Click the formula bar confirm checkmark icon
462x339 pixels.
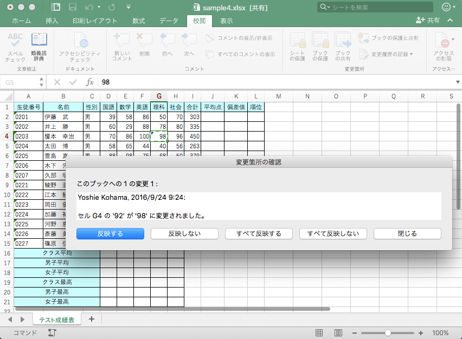click(x=73, y=82)
